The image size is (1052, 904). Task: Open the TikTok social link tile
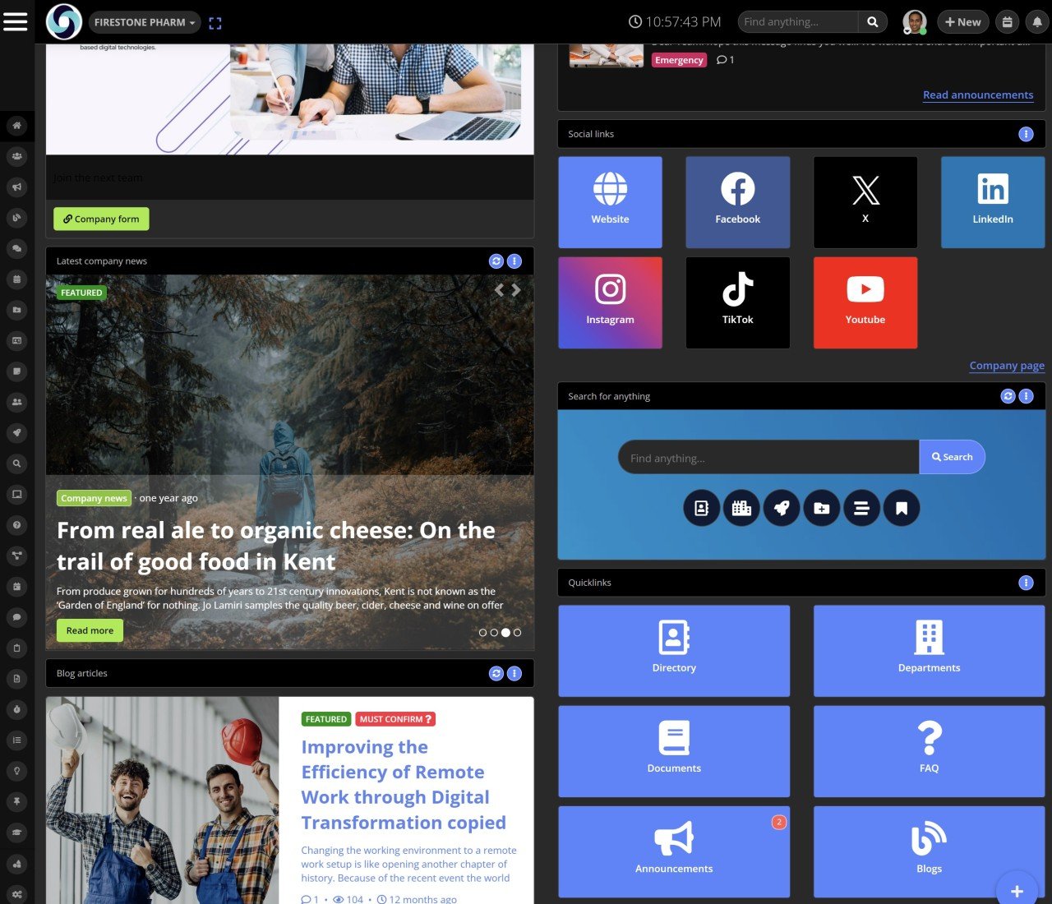(737, 302)
